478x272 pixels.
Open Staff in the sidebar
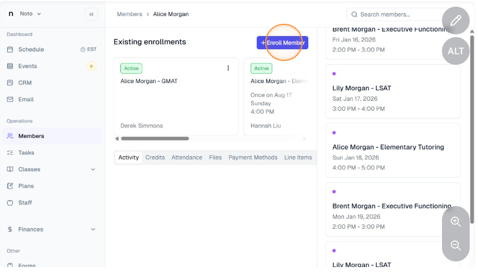(25, 203)
